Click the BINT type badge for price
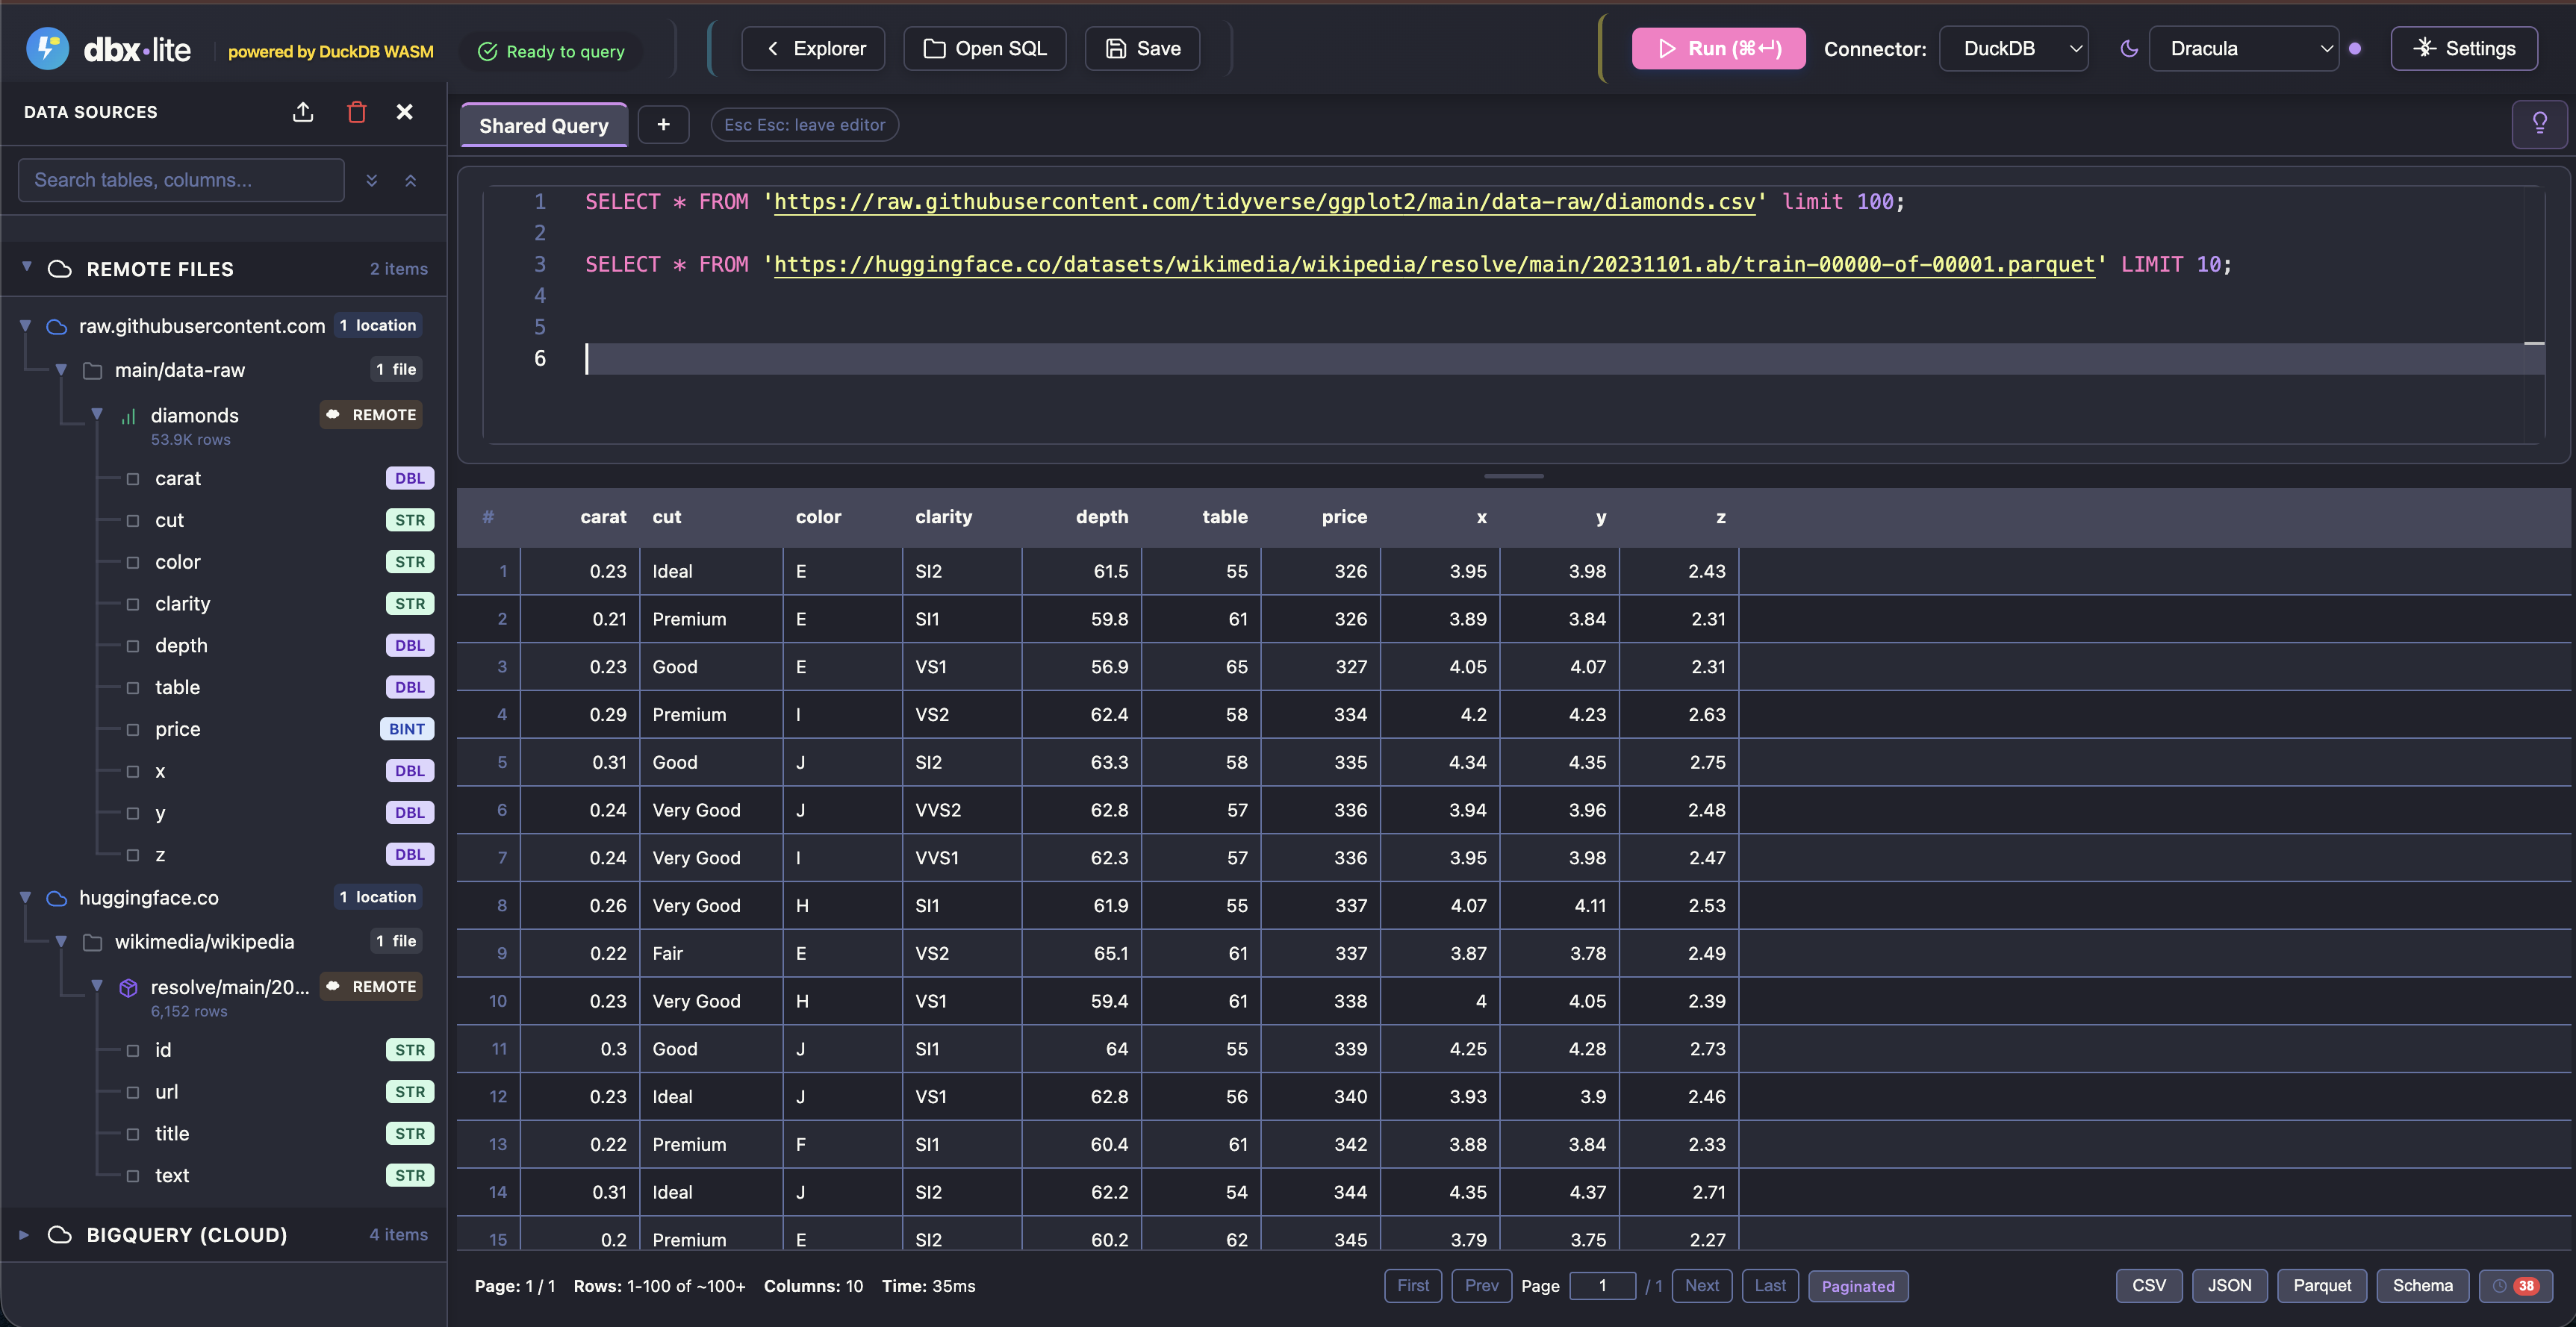Image resolution: width=2576 pixels, height=1327 pixels. 407,728
